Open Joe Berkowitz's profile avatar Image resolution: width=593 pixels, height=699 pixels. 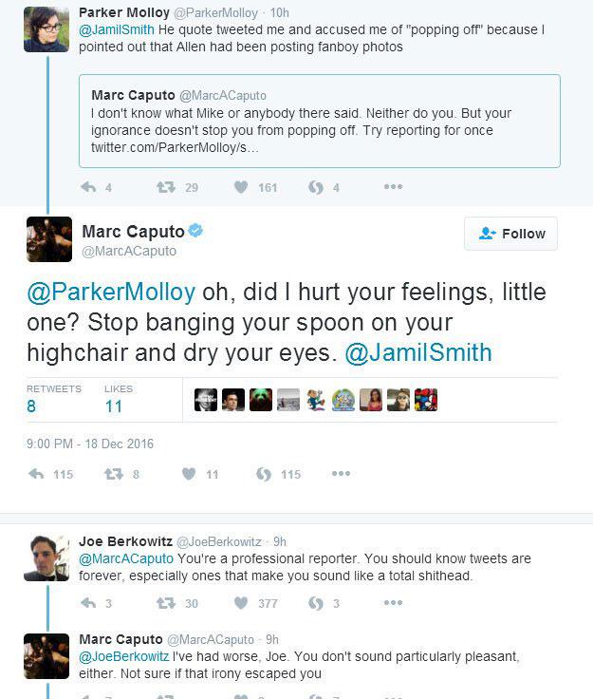coord(46,557)
